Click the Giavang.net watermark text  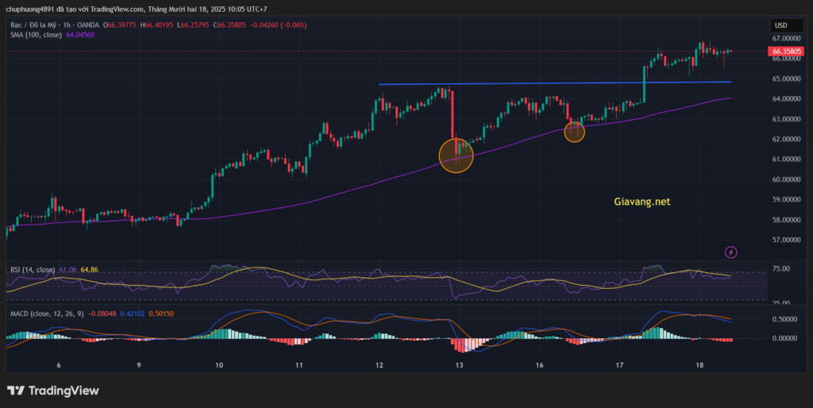(642, 202)
